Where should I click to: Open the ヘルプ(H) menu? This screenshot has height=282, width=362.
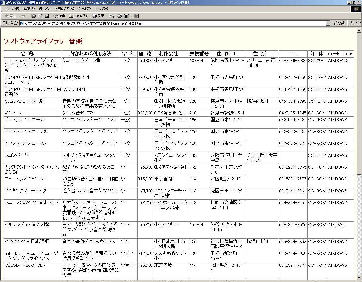pos(102,9)
